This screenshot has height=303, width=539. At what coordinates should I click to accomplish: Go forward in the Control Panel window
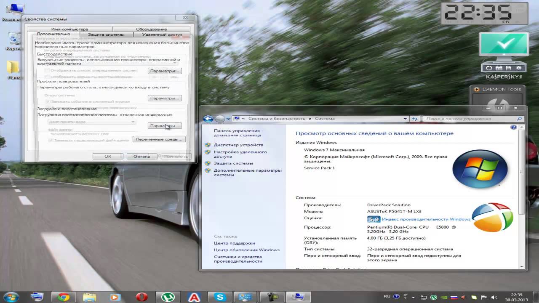pos(220,119)
